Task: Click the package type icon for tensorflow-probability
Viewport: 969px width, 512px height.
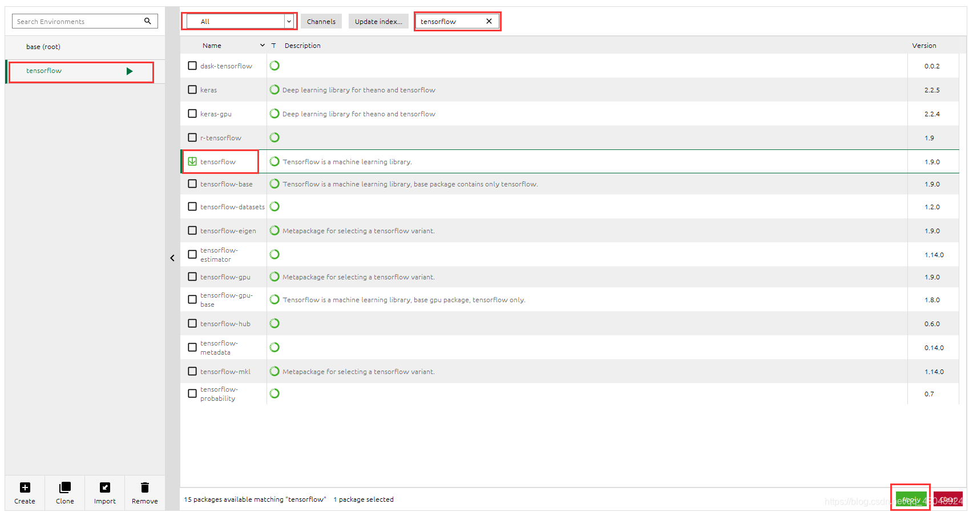Action: click(274, 393)
